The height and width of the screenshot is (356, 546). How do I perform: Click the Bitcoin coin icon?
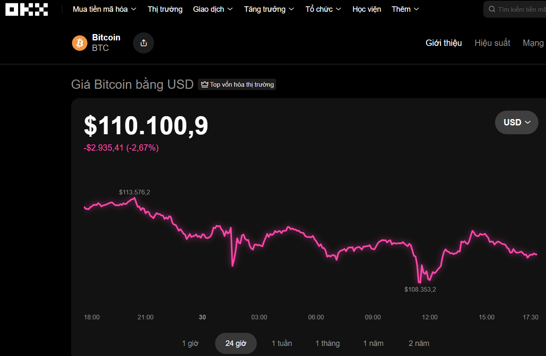coord(80,43)
